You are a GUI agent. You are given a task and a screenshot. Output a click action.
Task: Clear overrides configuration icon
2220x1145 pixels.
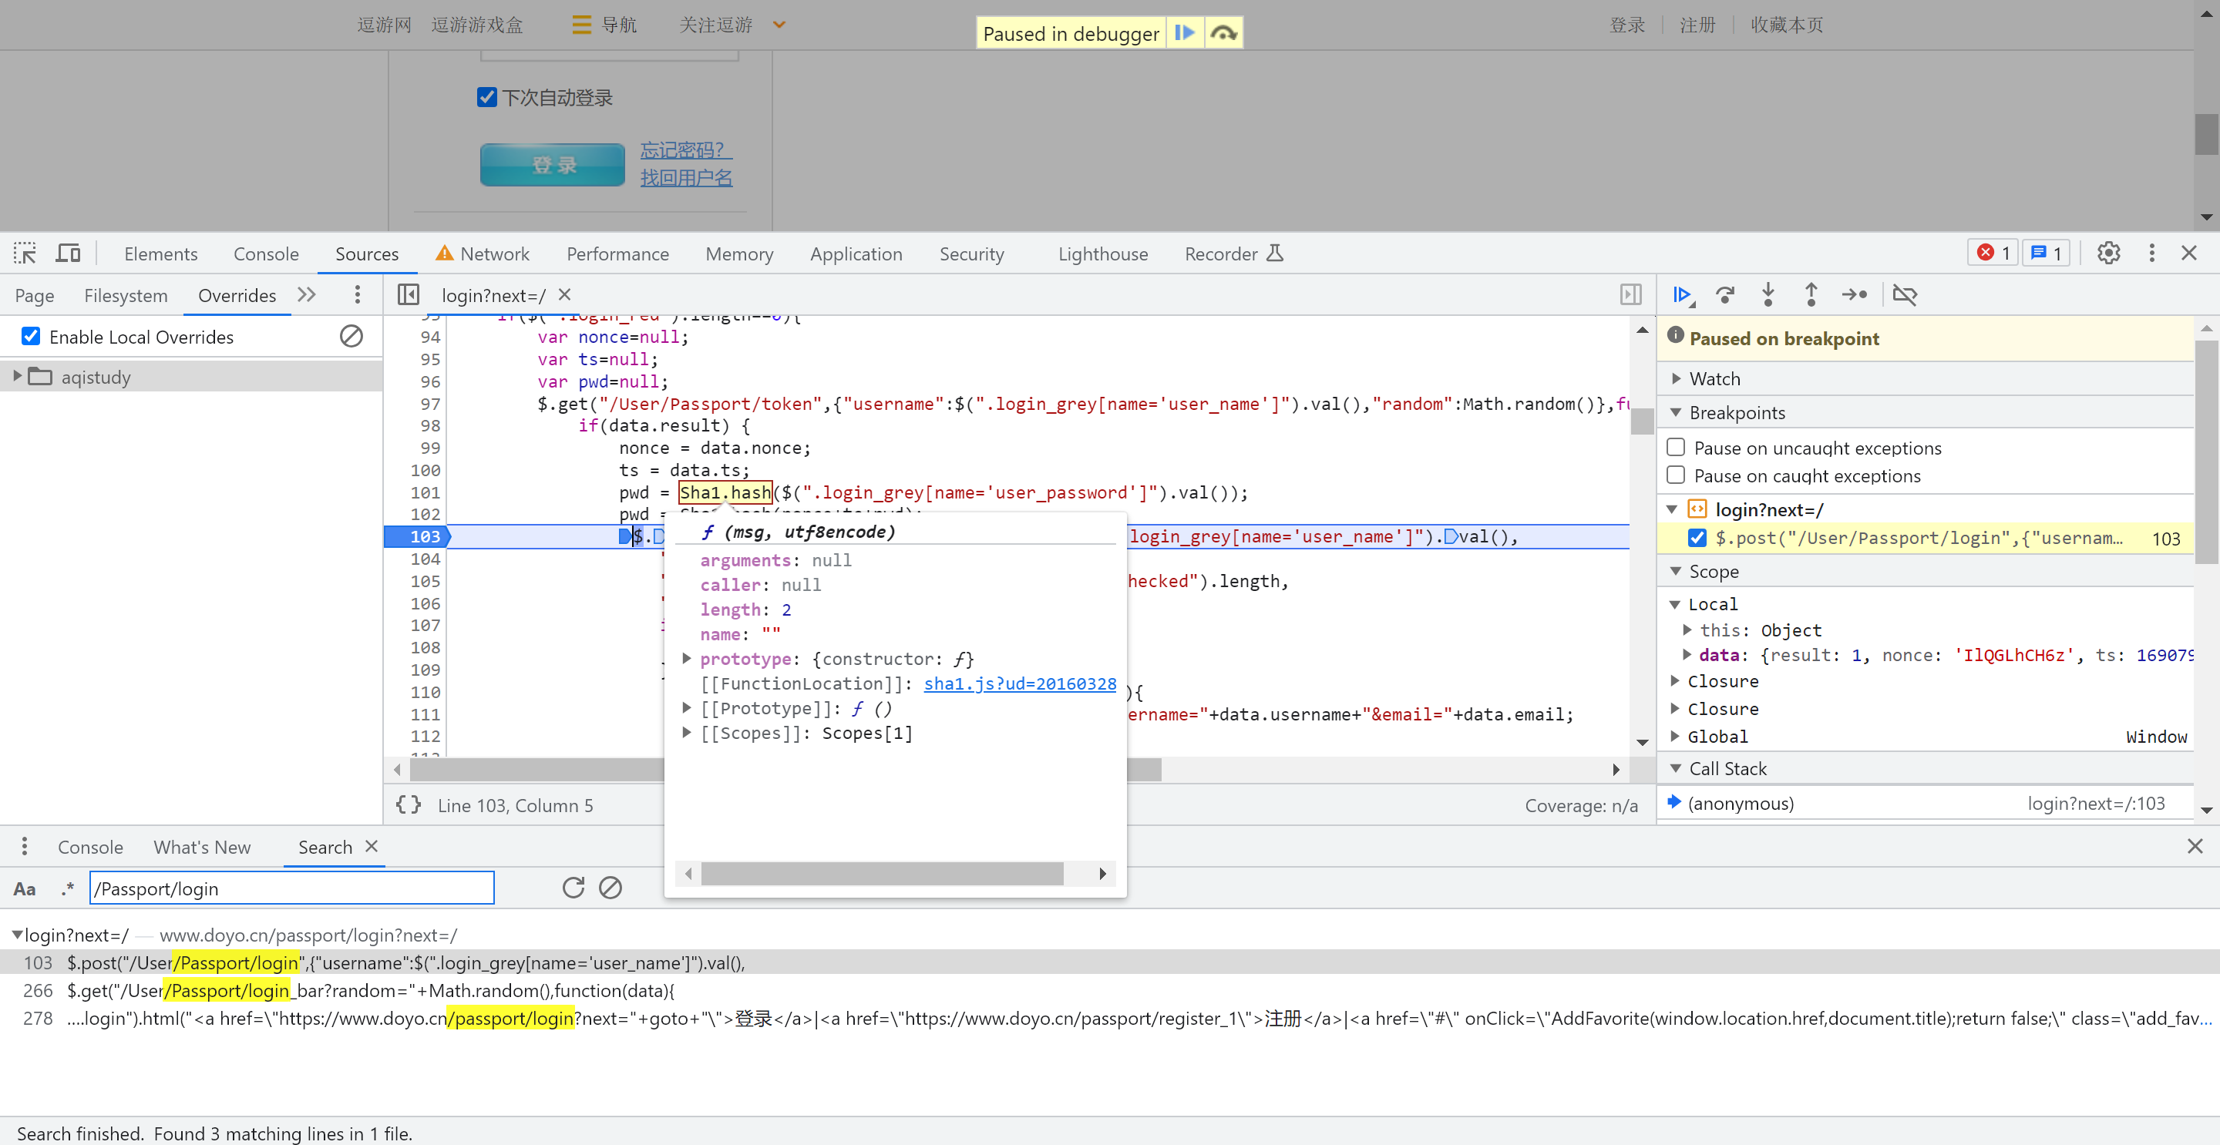[351, 336]
